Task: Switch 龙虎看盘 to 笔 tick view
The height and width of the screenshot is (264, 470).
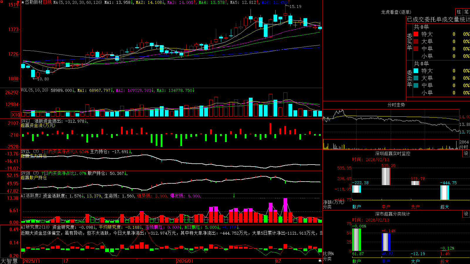Action: point(466,12)
